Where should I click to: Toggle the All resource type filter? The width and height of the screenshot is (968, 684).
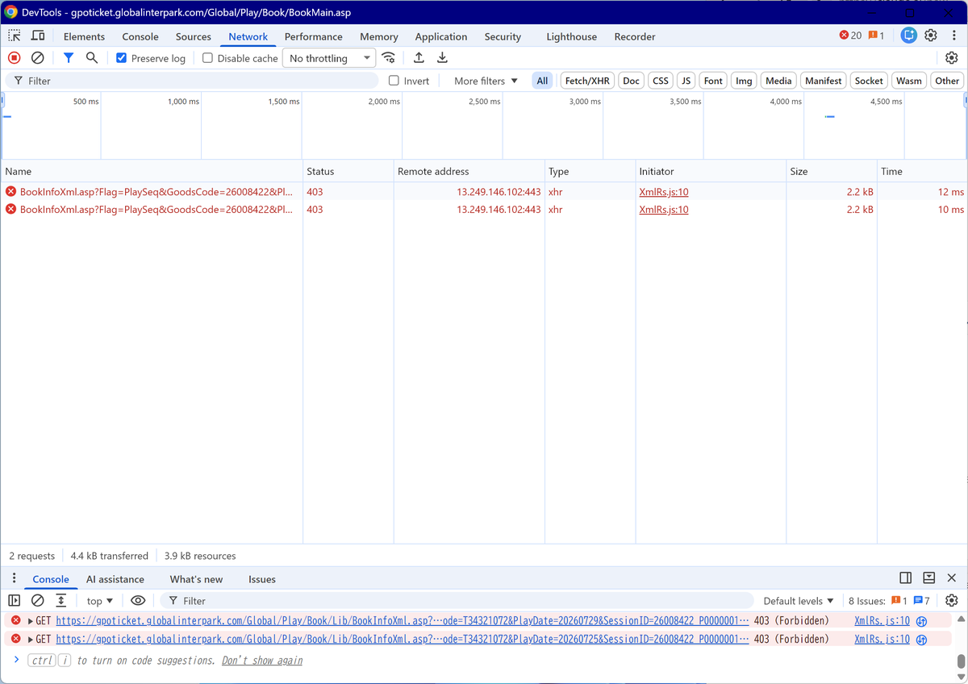[x=542, y=81]
